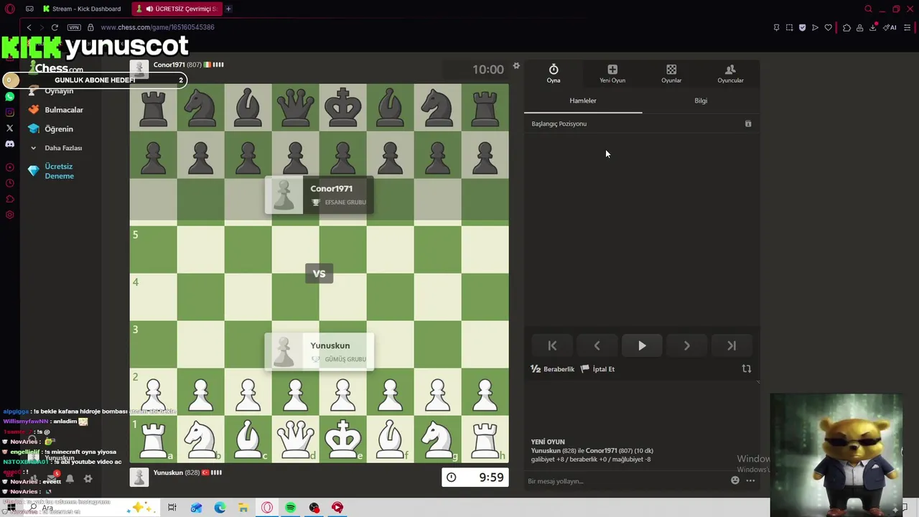Open Instagram in the Opera sidebar
The height and width of the screenshot is (517, 919).
click(x=9, y=112)
